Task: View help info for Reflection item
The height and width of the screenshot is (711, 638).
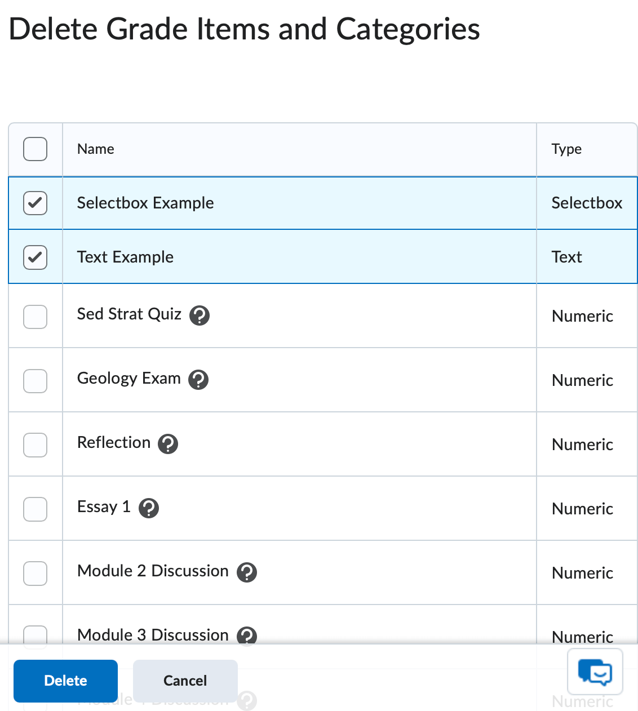Action: click(167, 445)
